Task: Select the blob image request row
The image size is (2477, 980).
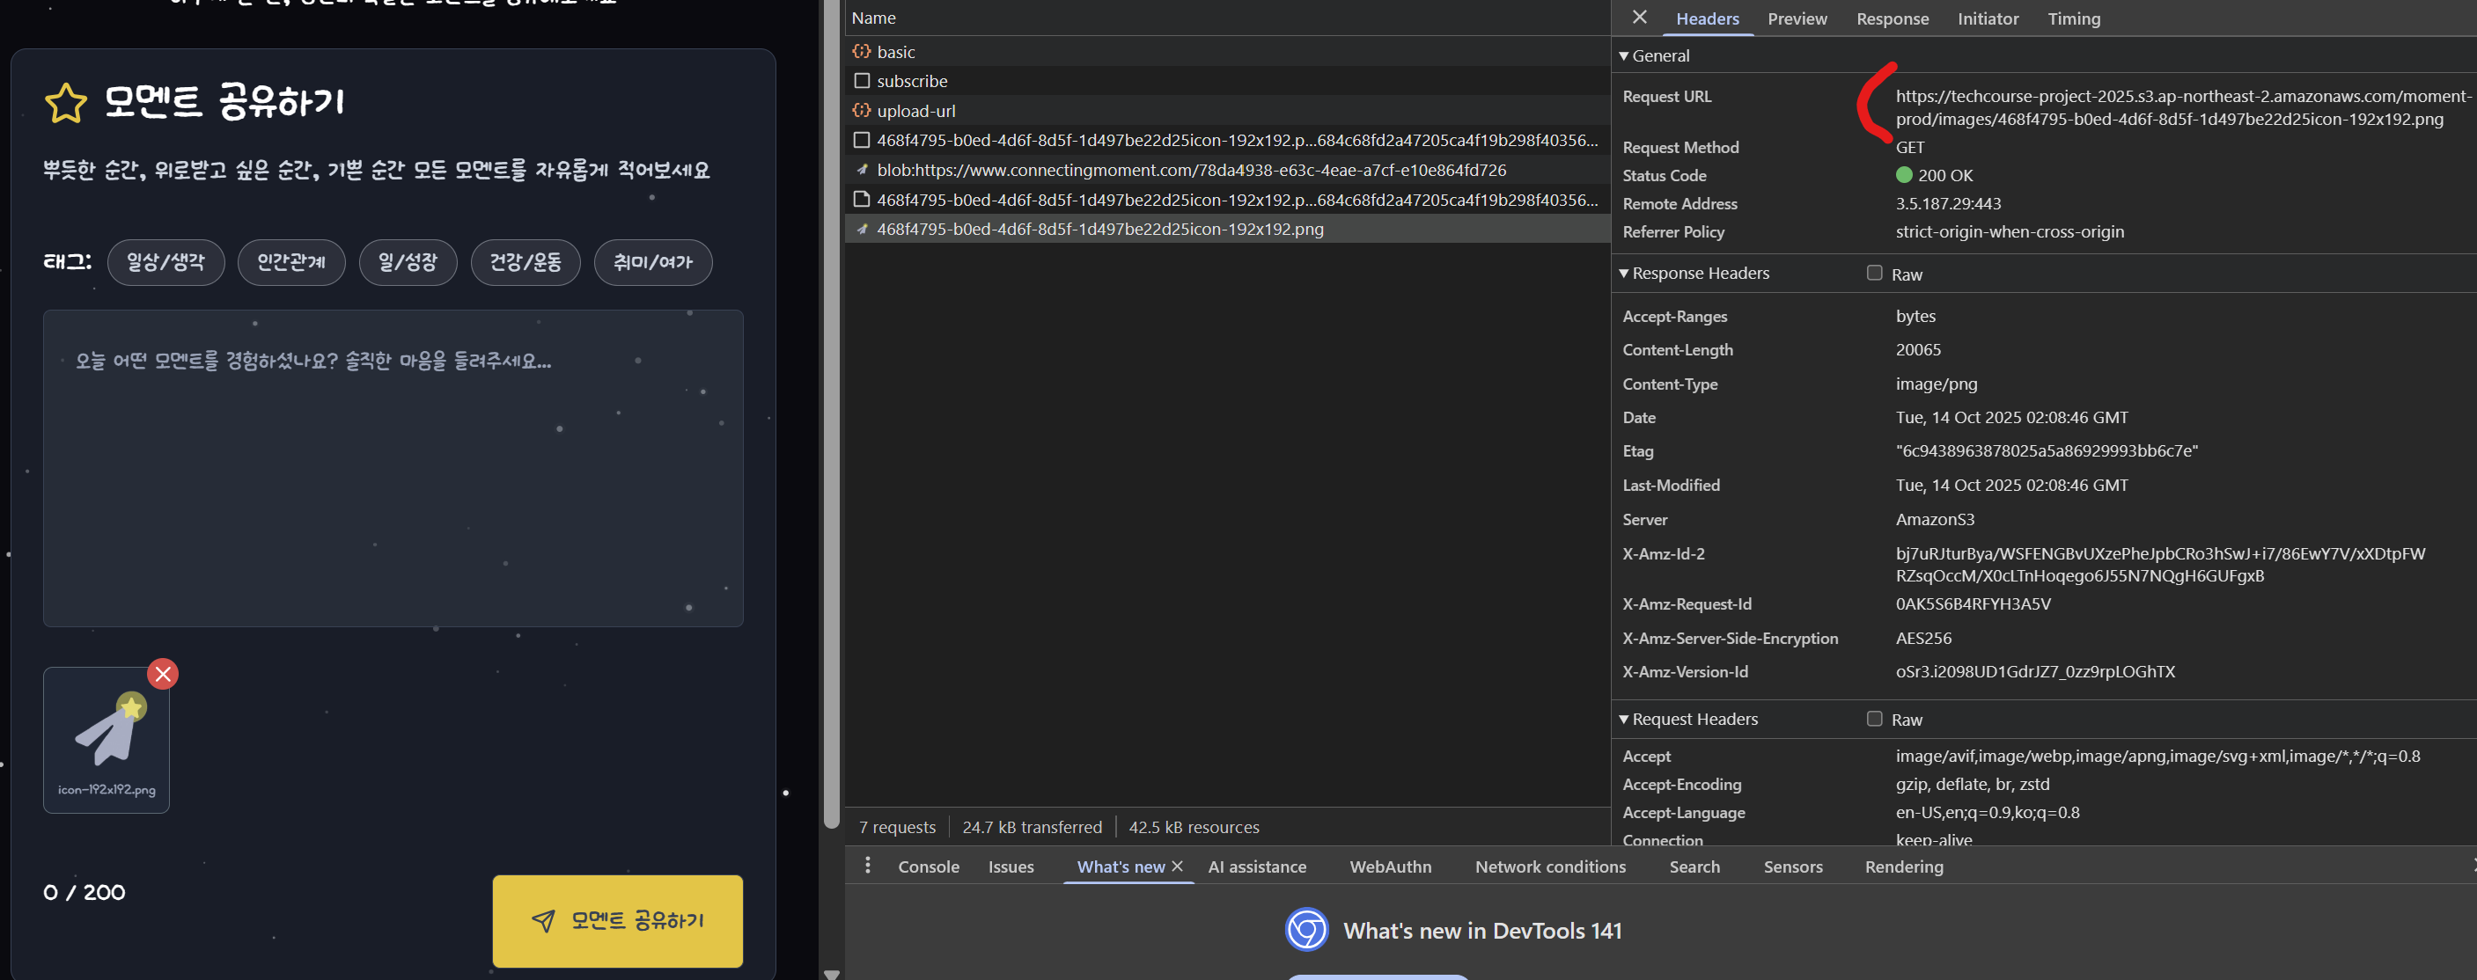Action: (x=1190, y=170)
